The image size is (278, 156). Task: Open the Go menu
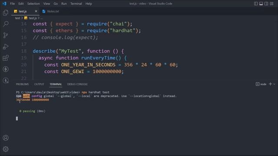56,3
